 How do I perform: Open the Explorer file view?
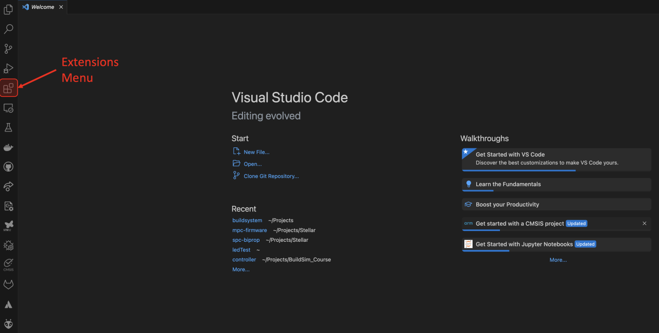[8, 9]
